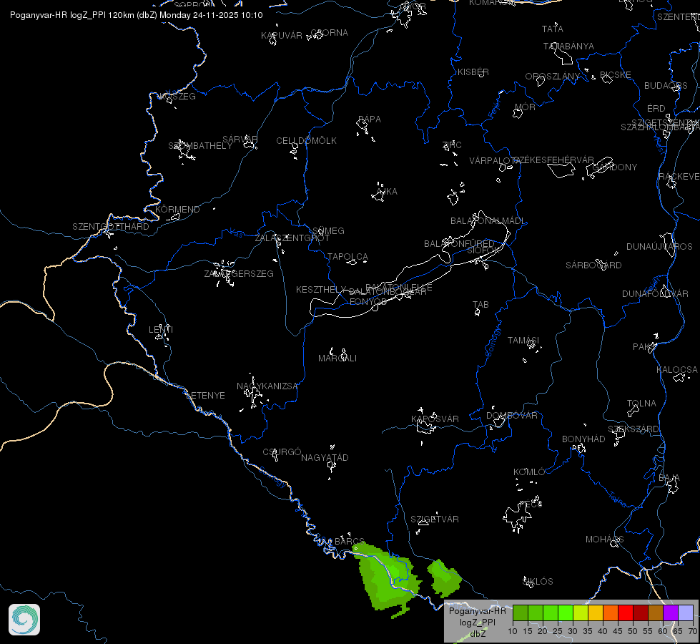This screenshot has height=644, width=700.
Task: Click the TATA town label
Action: pos(553,29)
